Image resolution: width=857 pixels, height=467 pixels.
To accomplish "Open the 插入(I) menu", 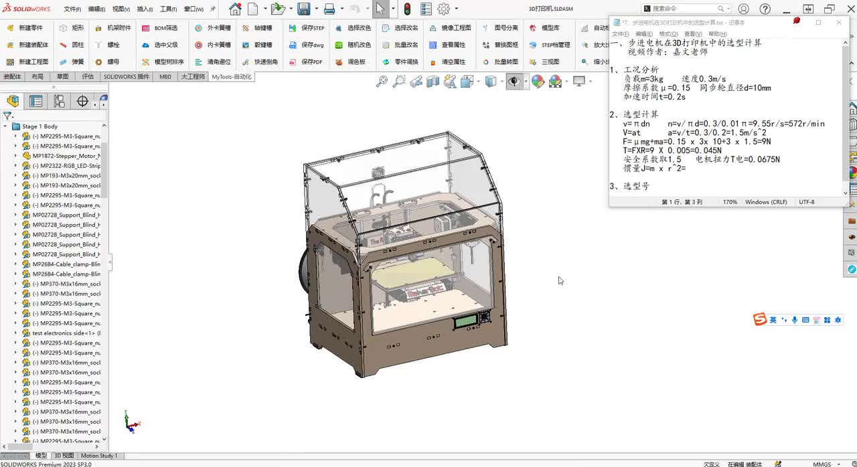I will coord(145,9).
